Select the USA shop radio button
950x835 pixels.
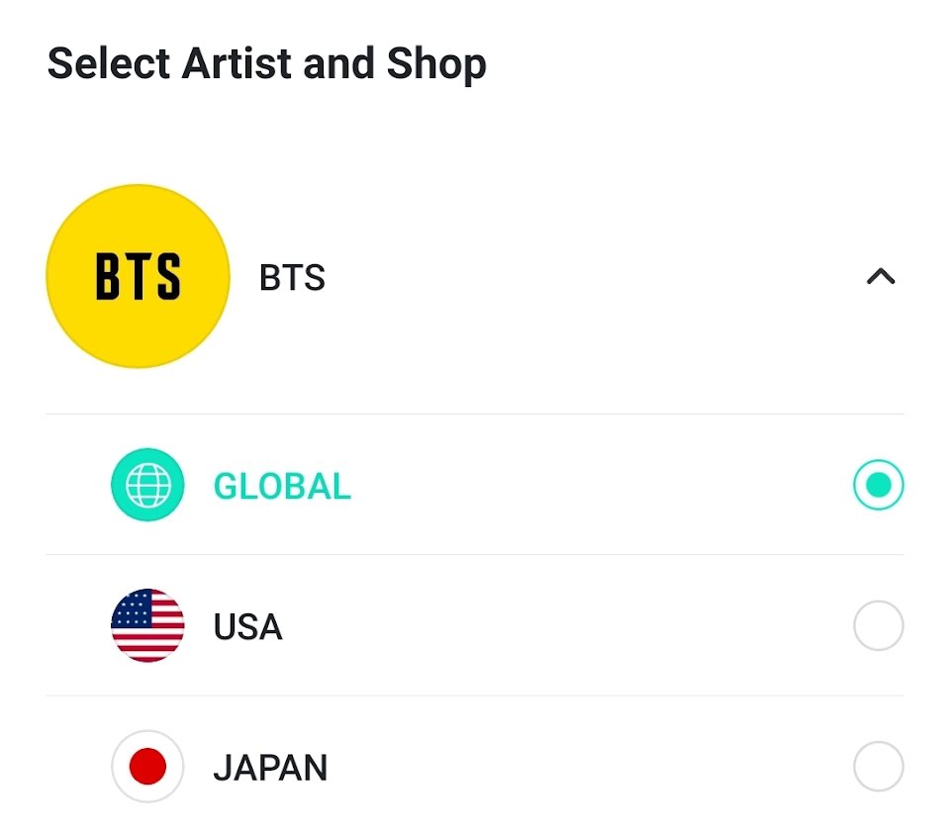click(878, 625)
